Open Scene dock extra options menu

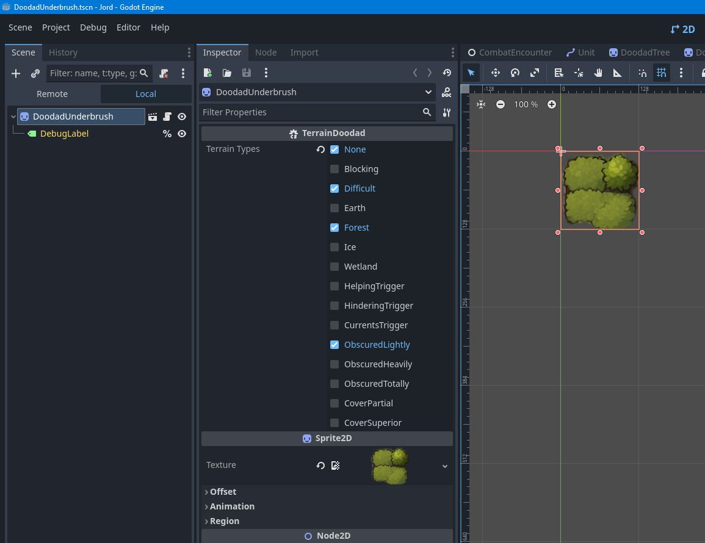click(183, 73)
